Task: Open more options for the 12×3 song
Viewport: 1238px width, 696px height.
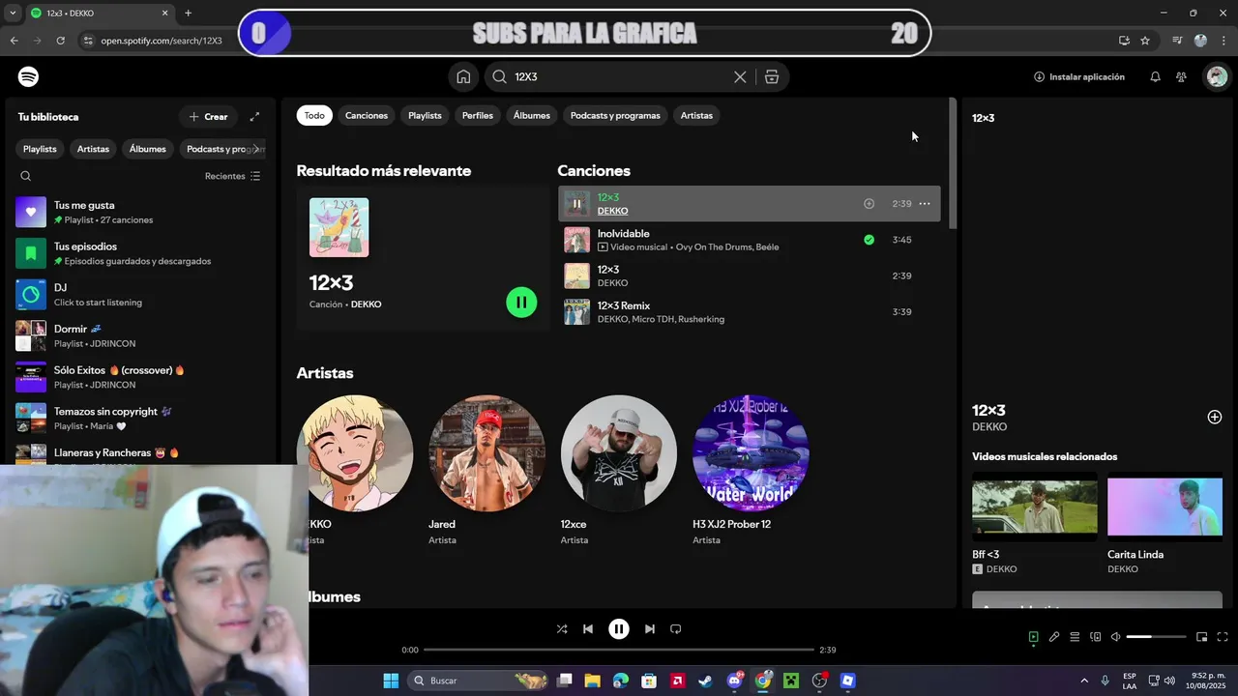Action: [x=925, y=203]
